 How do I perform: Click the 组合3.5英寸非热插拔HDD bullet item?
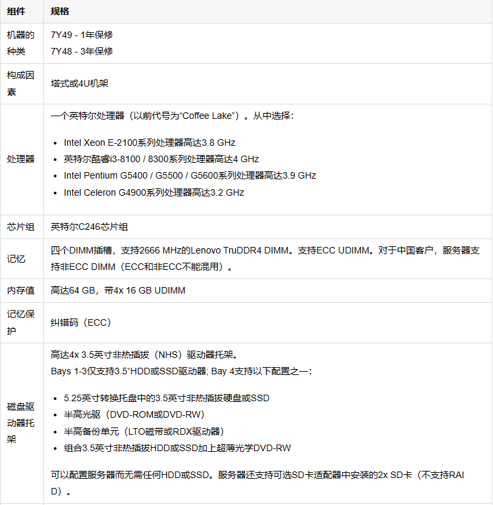(x=177, y=449)
